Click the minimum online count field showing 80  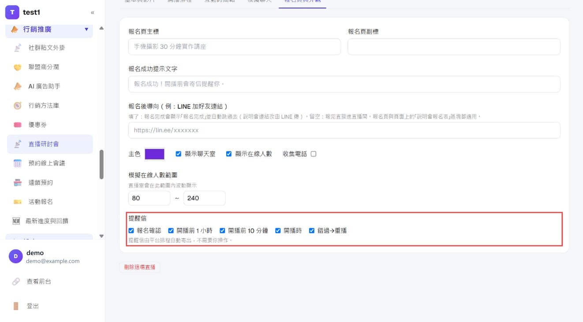pyautogui.click(x=149, y=198)
